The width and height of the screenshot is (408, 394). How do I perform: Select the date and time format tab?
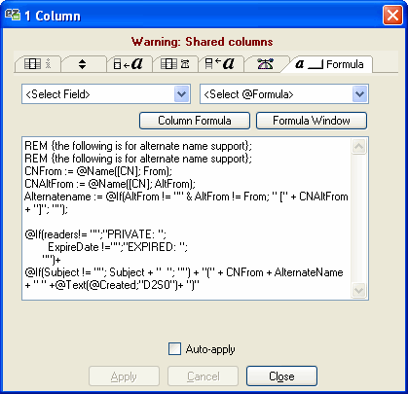point(175,64)
